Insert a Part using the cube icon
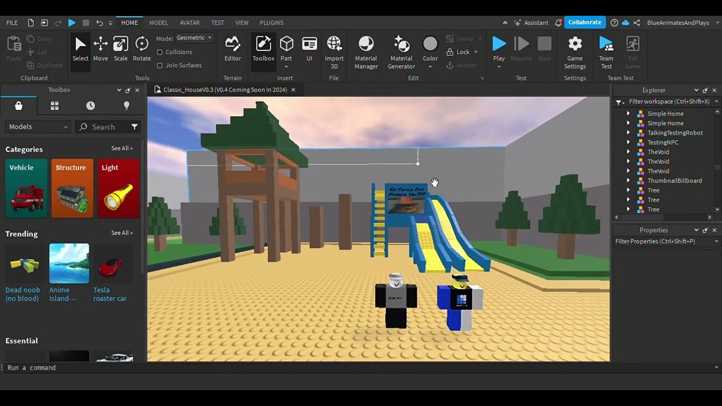The image size is (722, 406). click(x=287, y=43)
